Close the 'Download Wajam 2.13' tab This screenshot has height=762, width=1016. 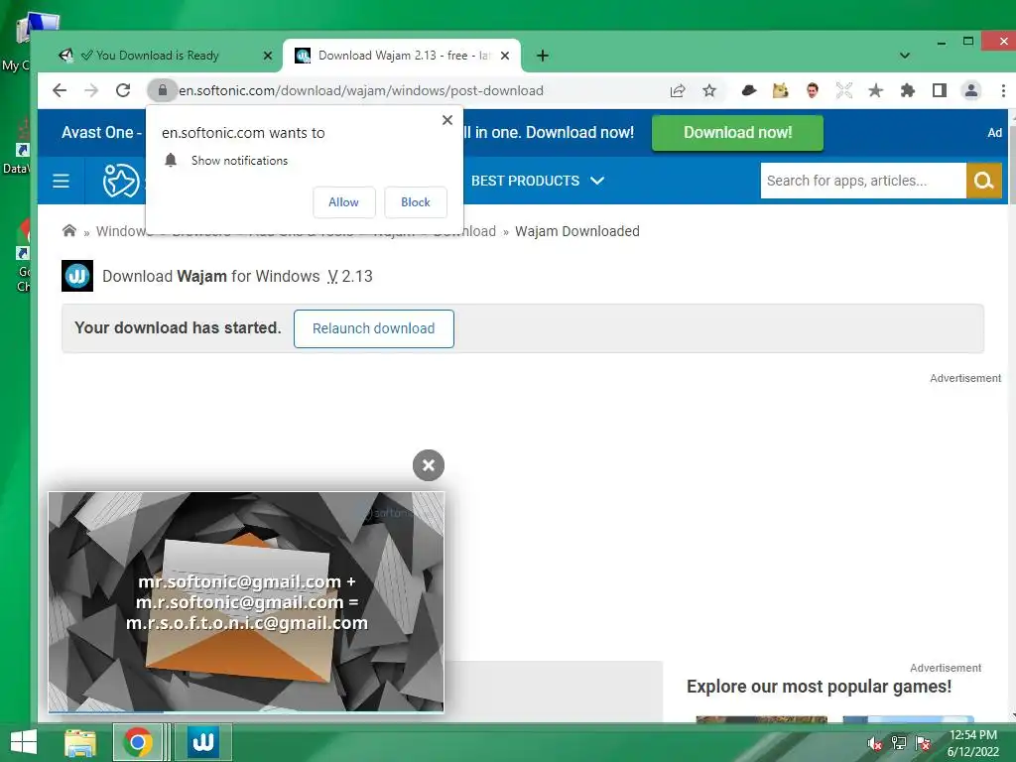pyautogui.click(x=505, y=56)
